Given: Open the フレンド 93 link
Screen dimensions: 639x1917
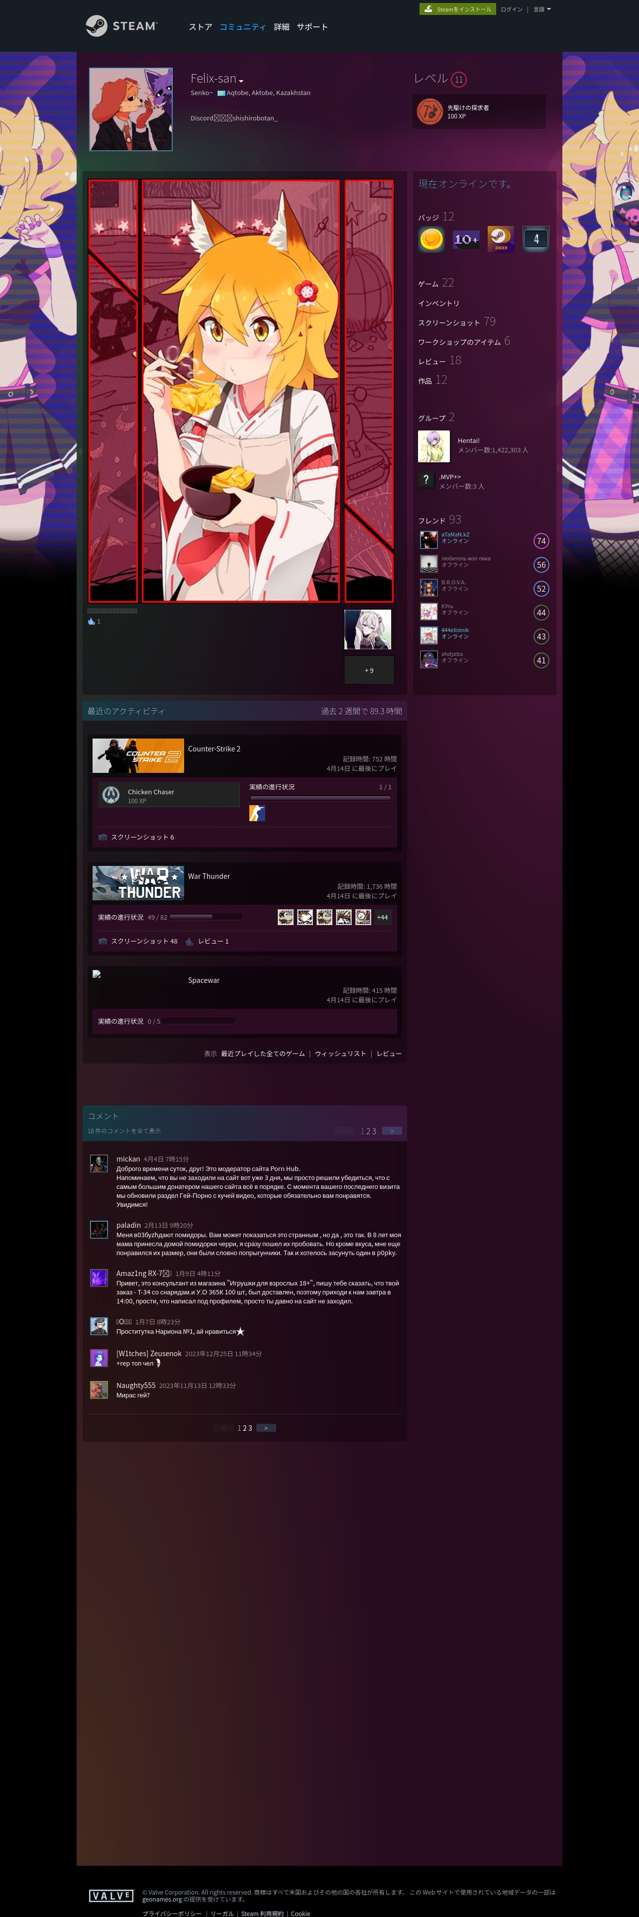Looking at the screenshot, I should click(439, 520).
